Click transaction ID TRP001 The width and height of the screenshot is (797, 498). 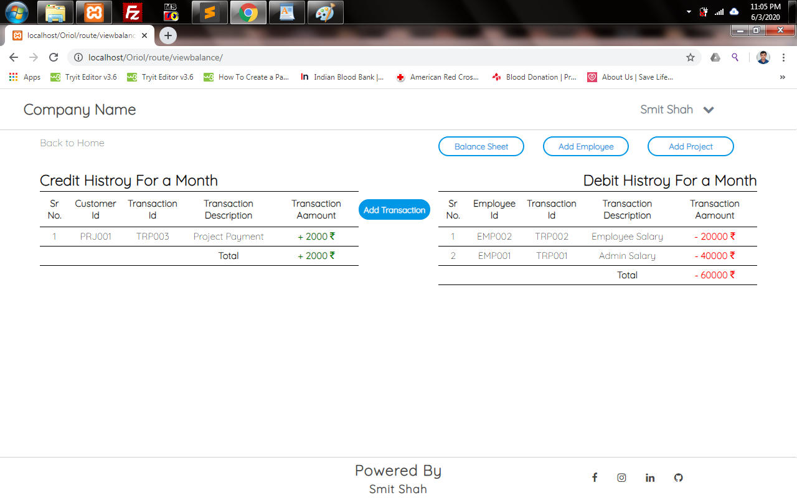click(x=552, y=256)
